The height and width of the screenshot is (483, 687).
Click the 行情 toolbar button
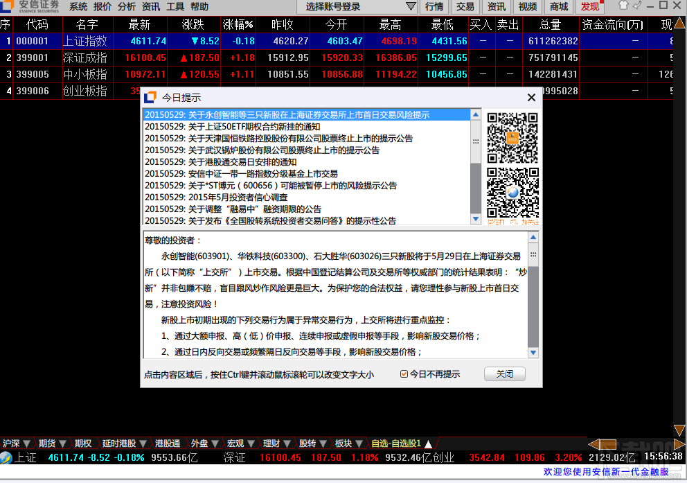pyautogui.click(x=434, y=6)
